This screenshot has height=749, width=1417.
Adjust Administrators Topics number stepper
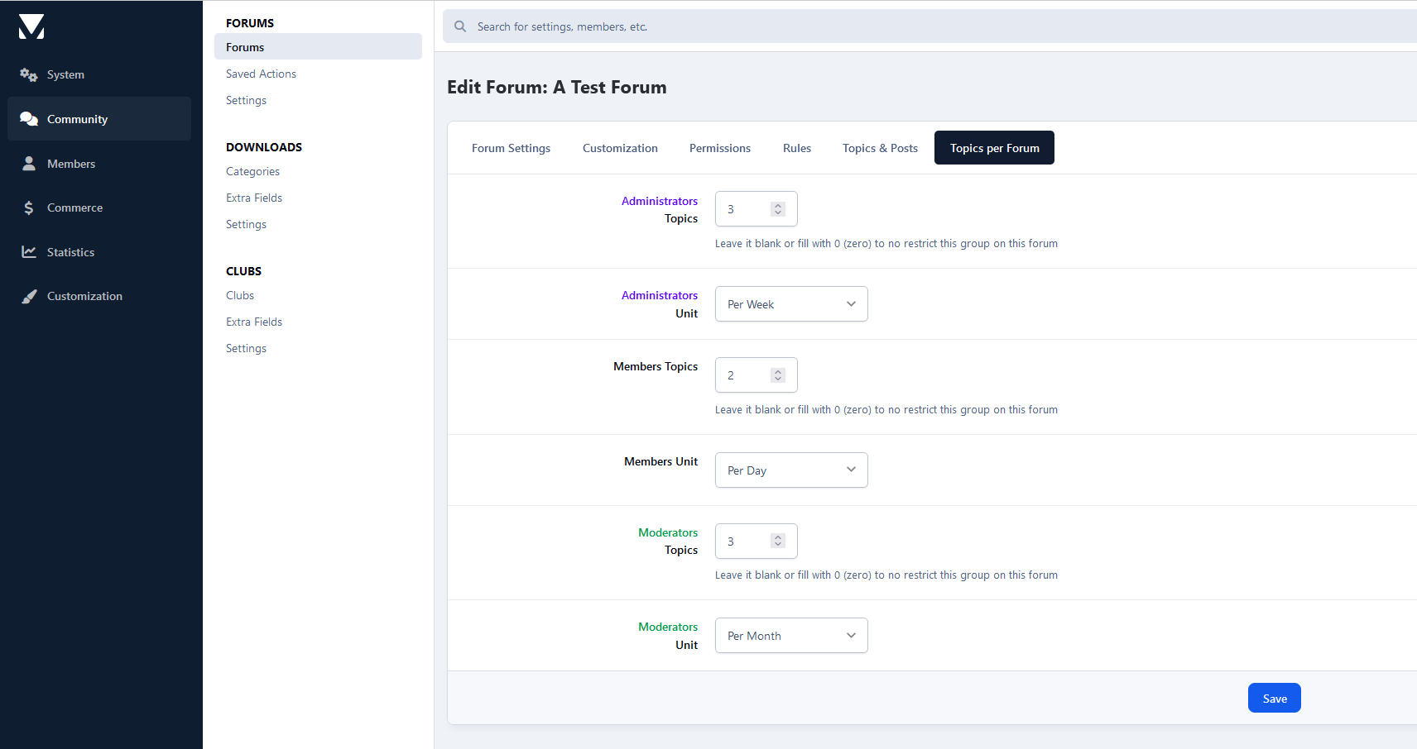point(777,209)
